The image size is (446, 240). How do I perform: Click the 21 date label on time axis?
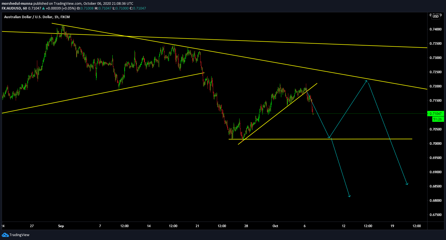coord(198,226)
